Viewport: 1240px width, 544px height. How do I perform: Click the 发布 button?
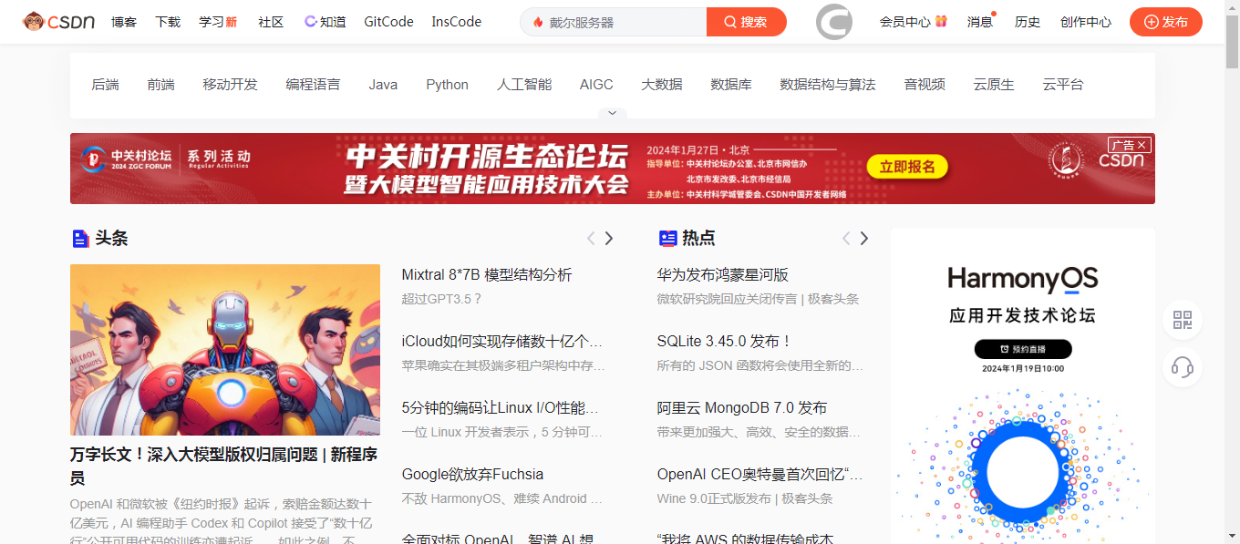tap(1166, 22)
